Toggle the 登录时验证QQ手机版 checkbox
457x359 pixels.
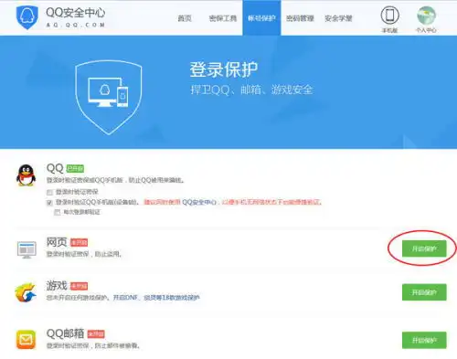pos(49,203)
